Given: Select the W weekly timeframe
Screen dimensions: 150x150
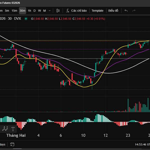Looking at the screenshot, I should [x=39, y=10].
